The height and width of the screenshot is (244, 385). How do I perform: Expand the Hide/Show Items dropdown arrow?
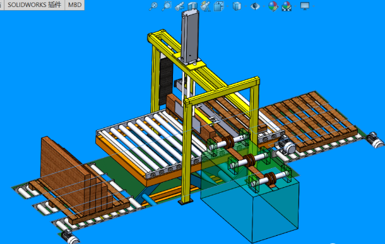tap(264, 6)
